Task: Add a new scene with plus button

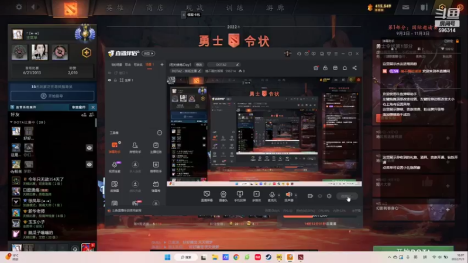Action: 162,64
